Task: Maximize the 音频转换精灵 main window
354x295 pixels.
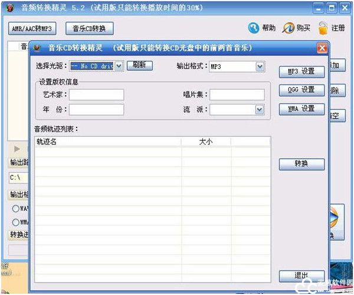Action: click(x=332, y=8)
